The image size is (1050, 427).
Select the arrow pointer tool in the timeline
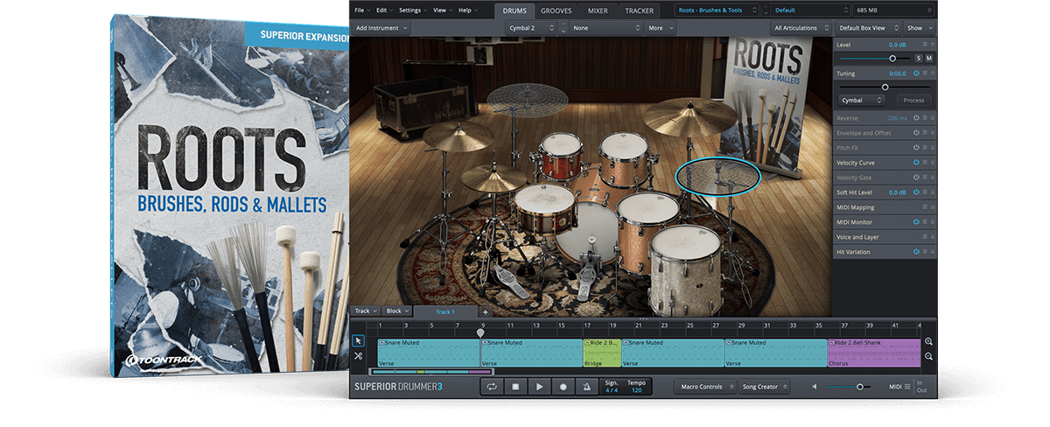[358, 340]
